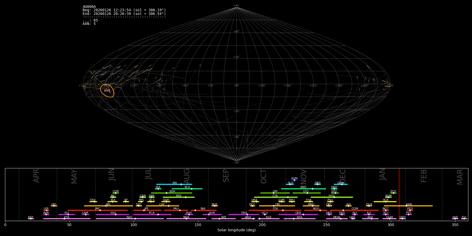Select the URS shower label
The image size is (472, 236).
point(352,217)
